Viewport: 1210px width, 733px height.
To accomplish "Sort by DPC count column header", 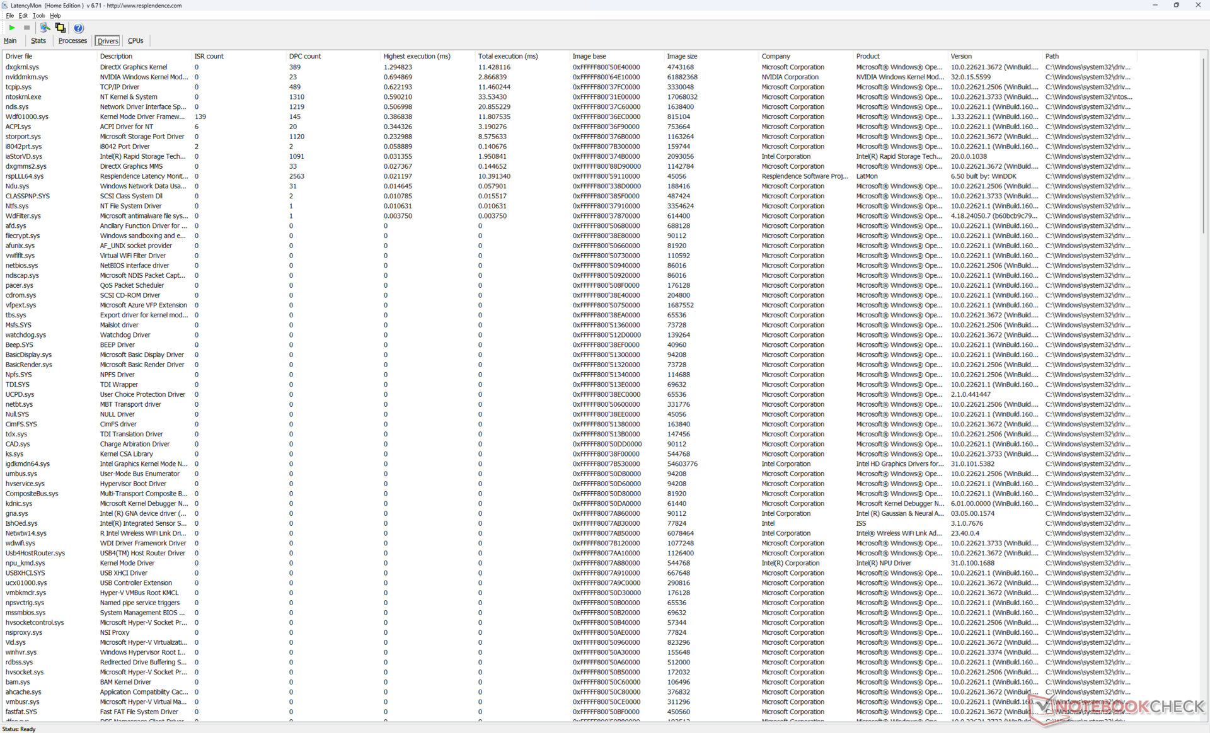I will (305, 56).
